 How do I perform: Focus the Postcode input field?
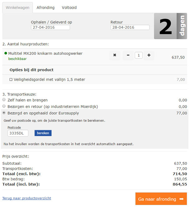point(18,133)
